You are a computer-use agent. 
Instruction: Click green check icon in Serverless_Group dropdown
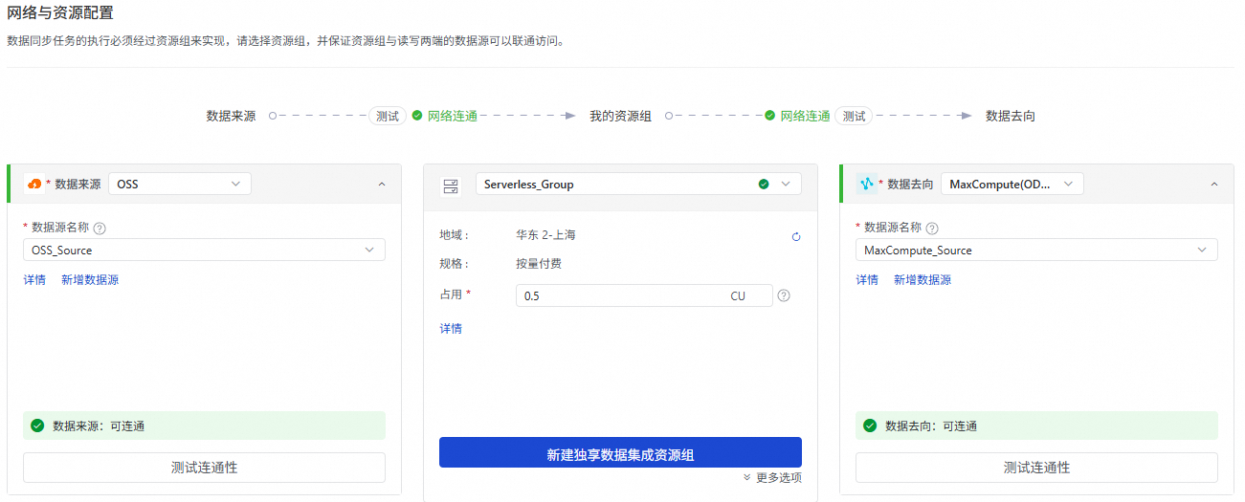click(x=764, y=184)
